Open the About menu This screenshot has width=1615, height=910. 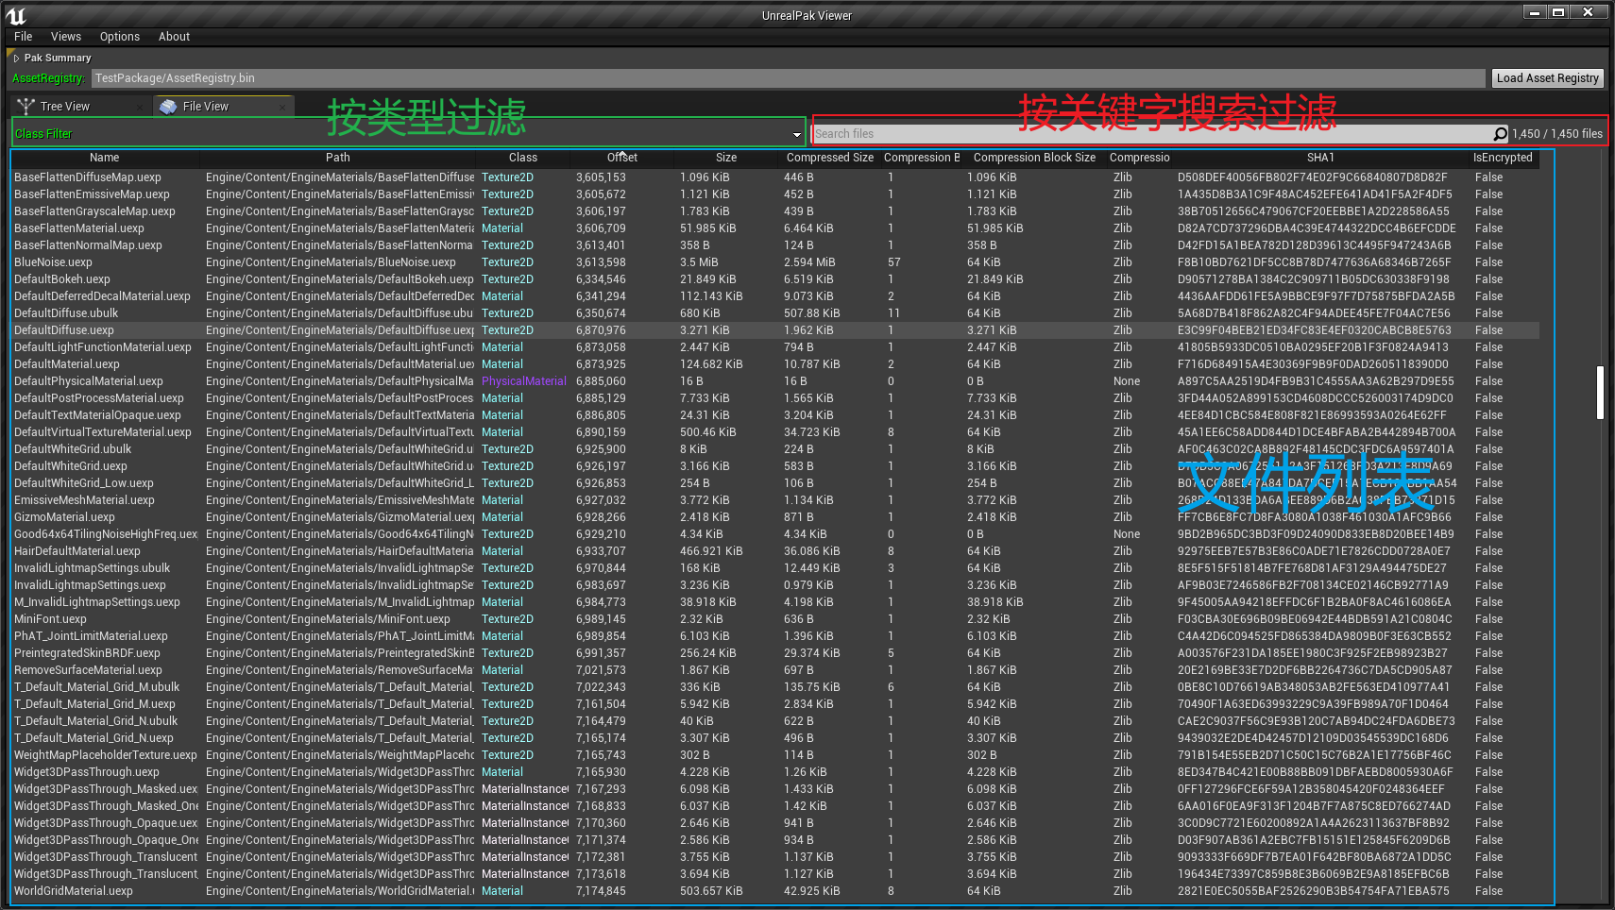[174, 36]
